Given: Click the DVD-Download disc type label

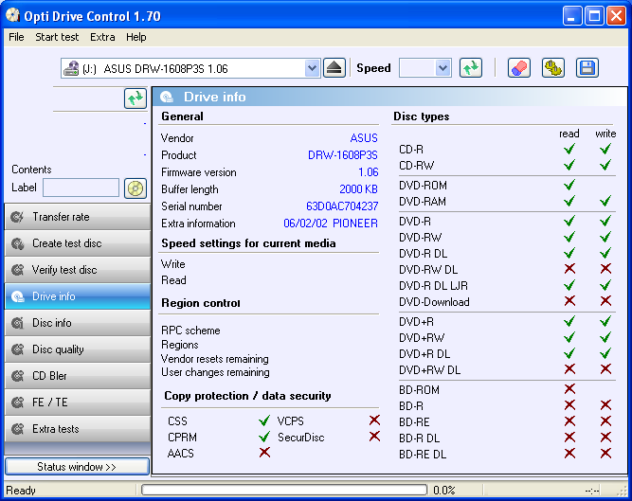Looking at the screenshot, I should point(434,302).
